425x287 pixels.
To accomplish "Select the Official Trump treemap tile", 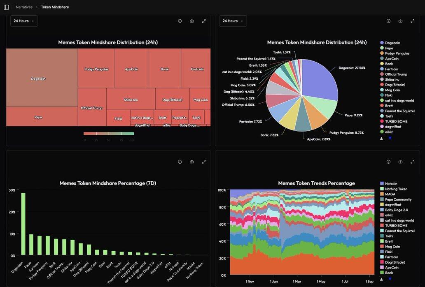I will 92,107.
